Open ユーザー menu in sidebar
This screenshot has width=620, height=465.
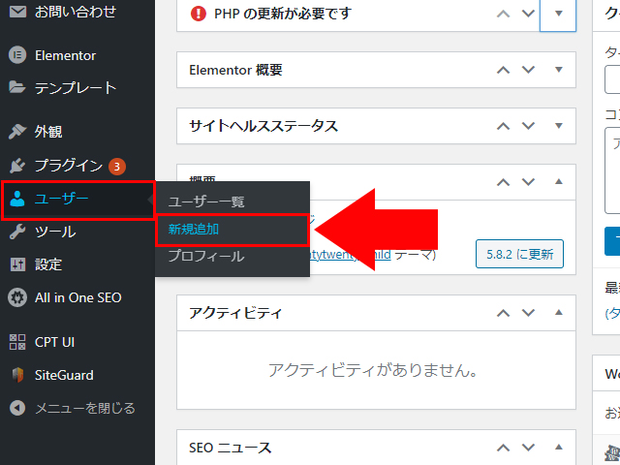point(77,199)
